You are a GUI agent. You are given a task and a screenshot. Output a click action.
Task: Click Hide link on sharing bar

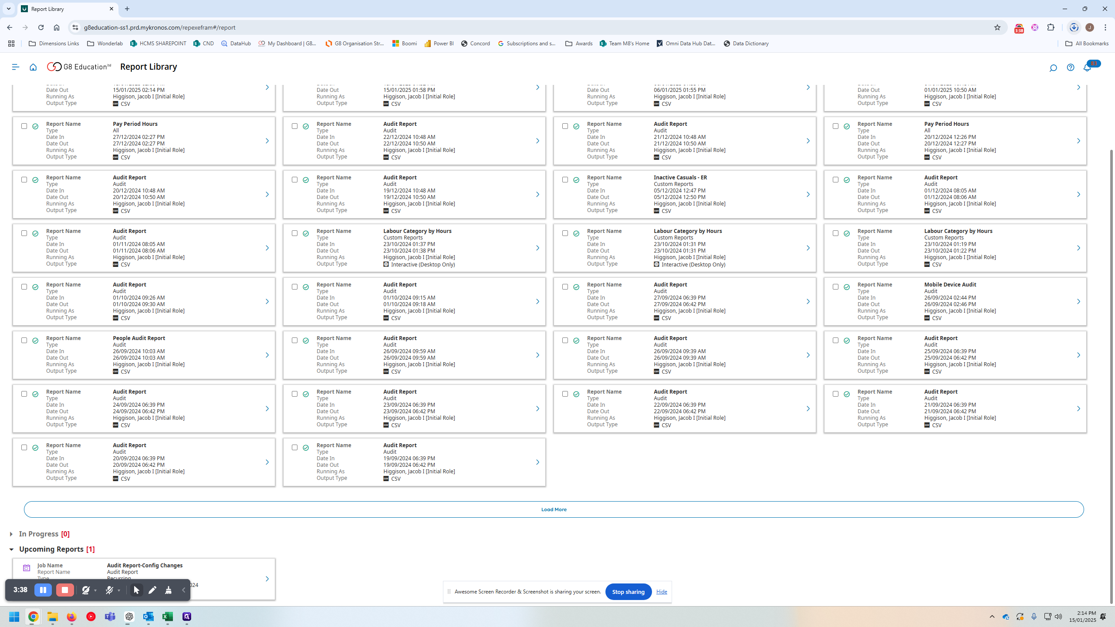662,592
